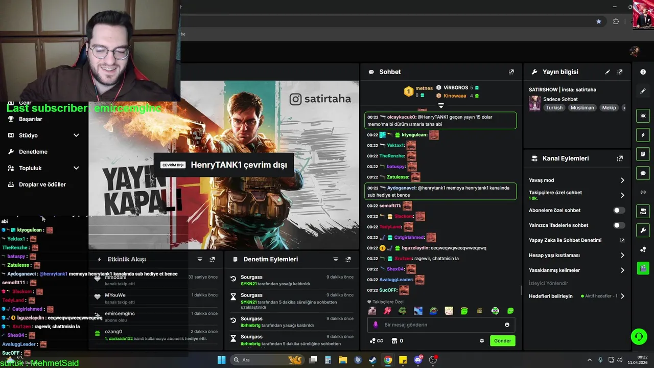This screenshot has width=654, height=368.
Task: Filter the Denetim Eylemleri list
Action: [336, 260]
